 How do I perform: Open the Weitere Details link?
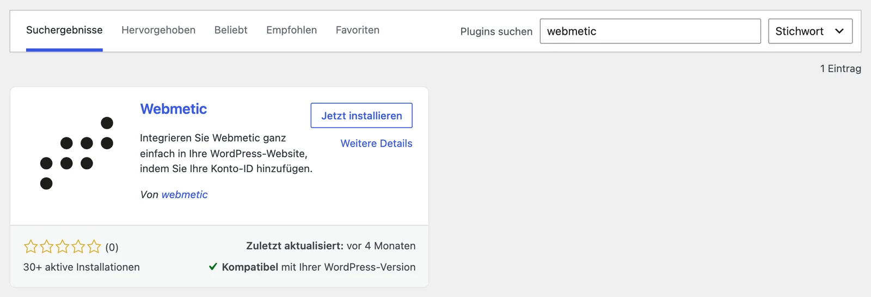[376, 143]
